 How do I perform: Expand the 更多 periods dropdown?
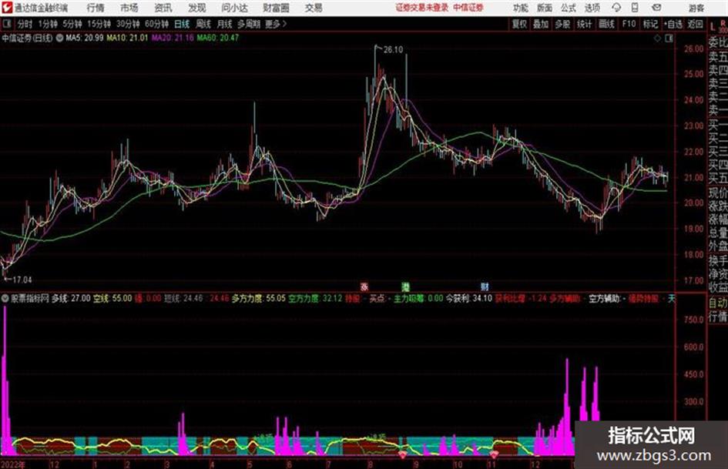click(276, 24)
